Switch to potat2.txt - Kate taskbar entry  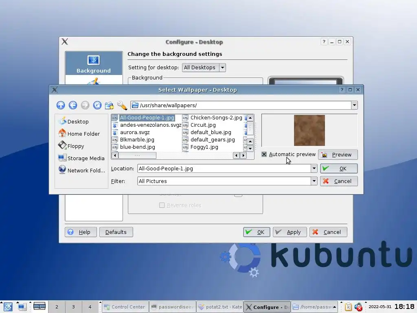(220, 307)
